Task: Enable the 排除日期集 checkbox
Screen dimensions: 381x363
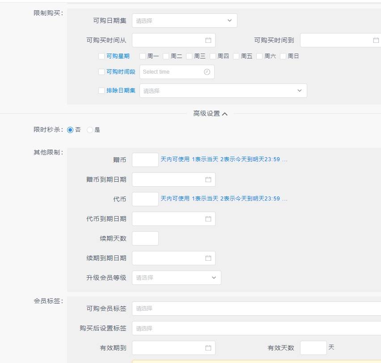Action: click(102, 91)
